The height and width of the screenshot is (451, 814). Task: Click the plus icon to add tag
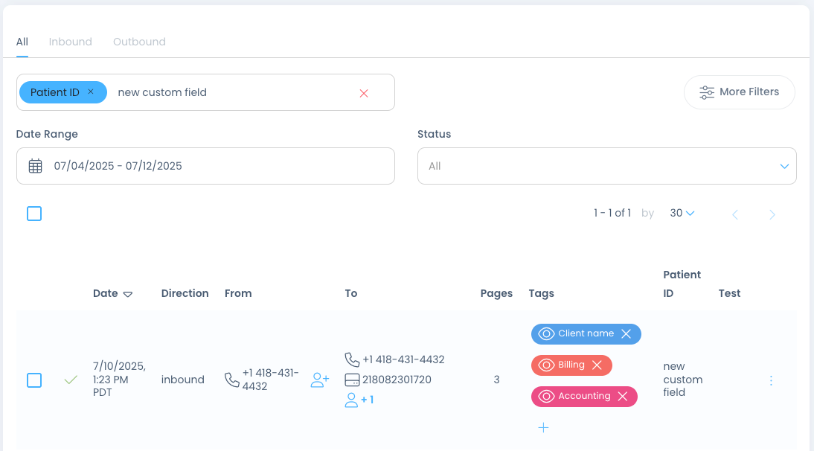pos(543,428)
